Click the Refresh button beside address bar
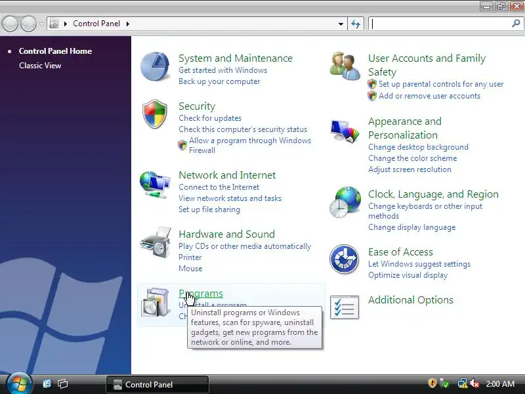525x394 pixels. tap(356, 24)
